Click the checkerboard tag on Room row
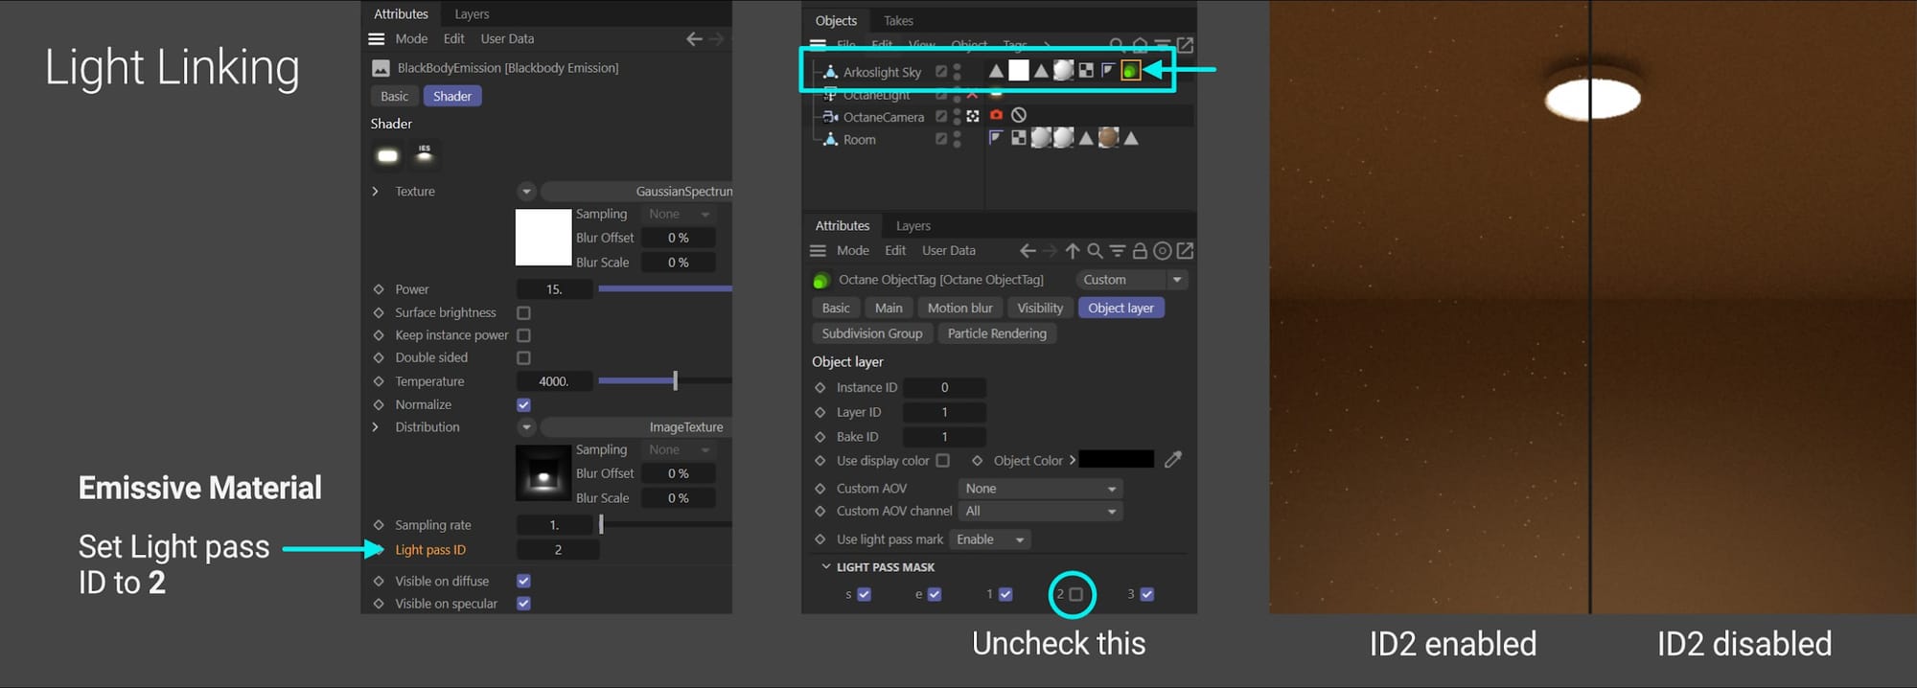Screen dimensions: 1917x688 pos(1018,138)
